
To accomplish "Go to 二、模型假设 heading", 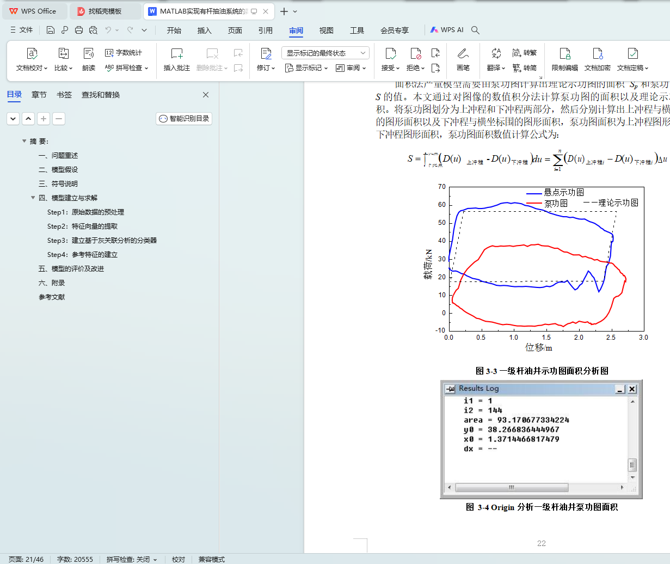I will [x=59, y=170].
